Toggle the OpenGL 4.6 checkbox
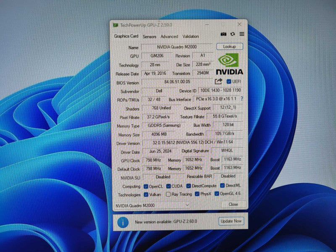Image resolution: width=336 pixels, height=252 pixels. click(217, 194)
